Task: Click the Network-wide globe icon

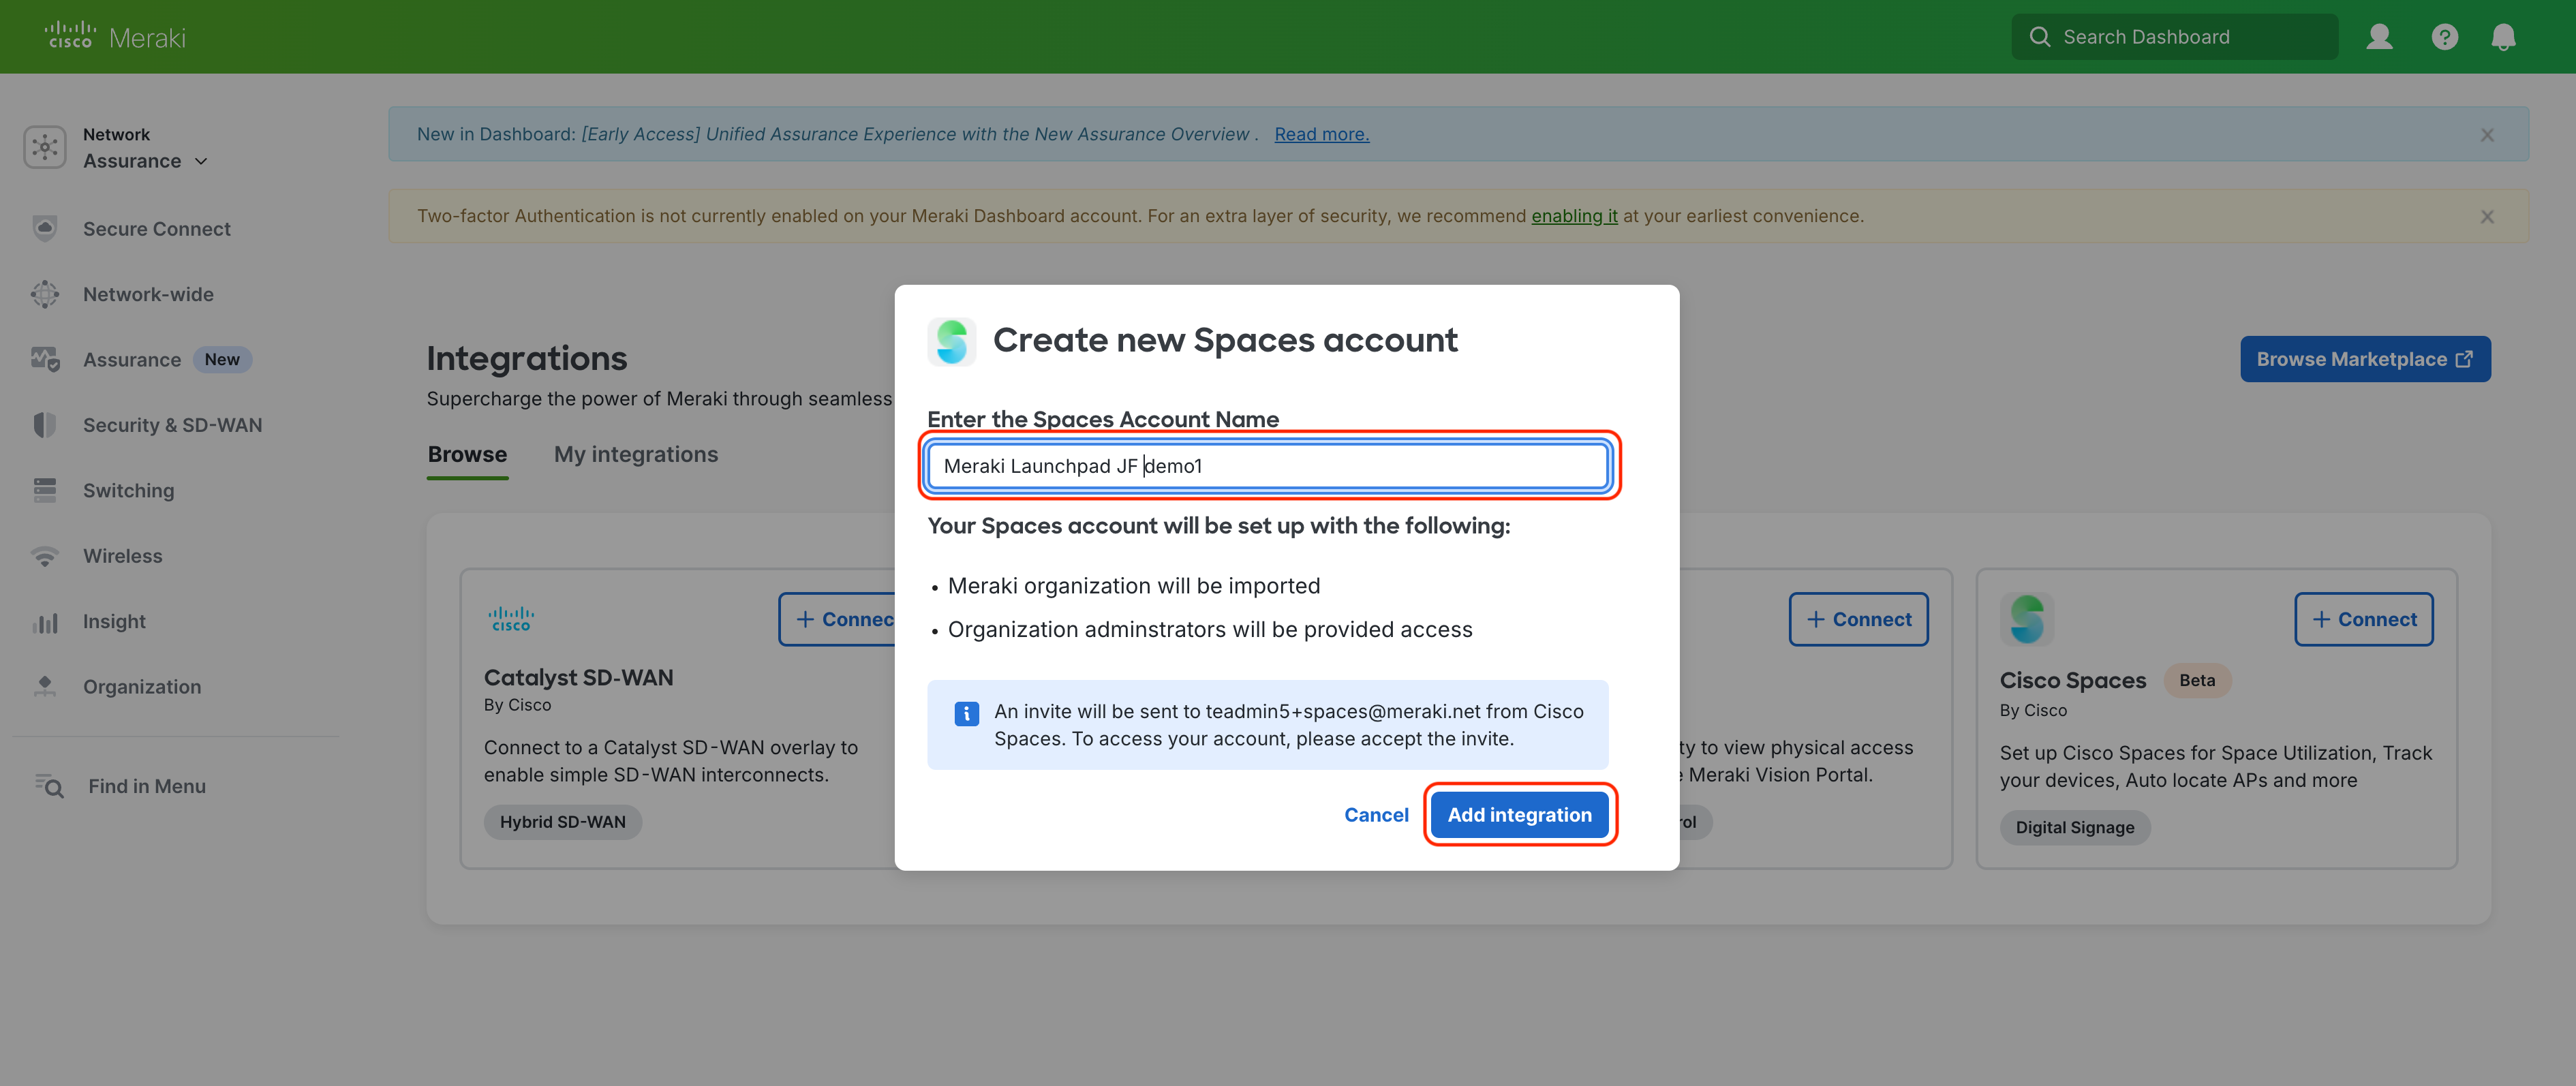Action: [x=45, y=294]
